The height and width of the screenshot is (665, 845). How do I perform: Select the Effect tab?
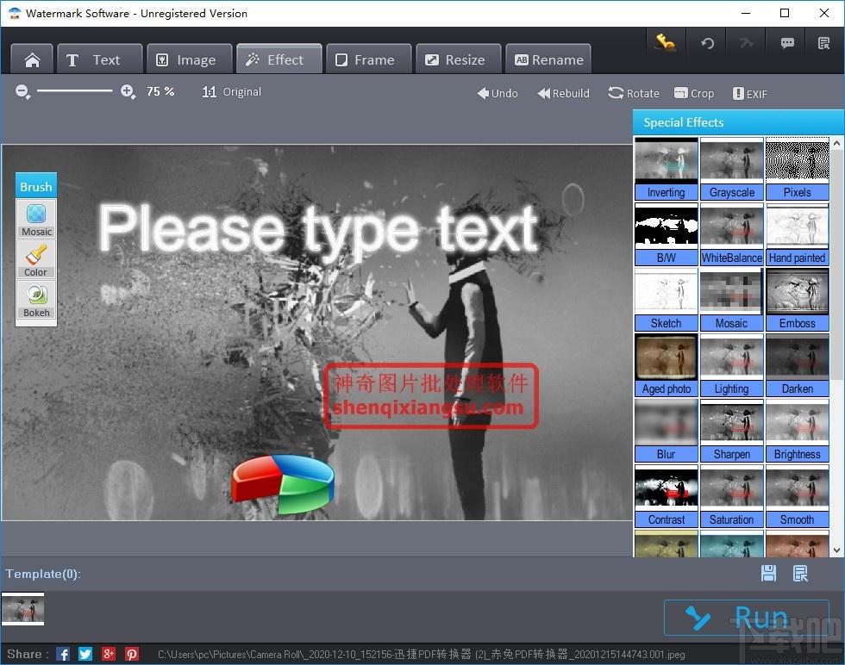click(279, 59)
